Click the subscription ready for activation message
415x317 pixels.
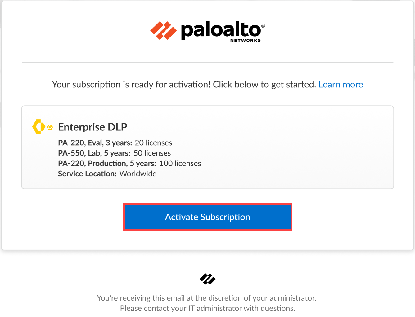click(184, 84)
